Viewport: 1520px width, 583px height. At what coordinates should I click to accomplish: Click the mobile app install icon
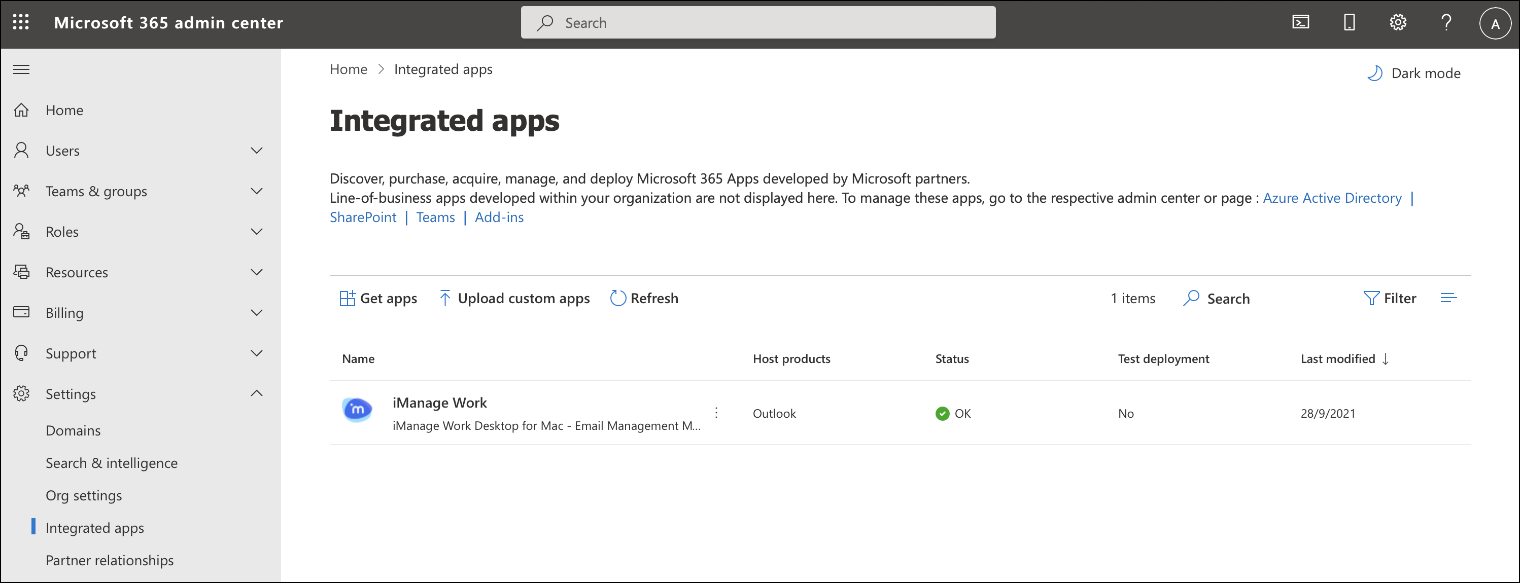(x=1349, y=22)
